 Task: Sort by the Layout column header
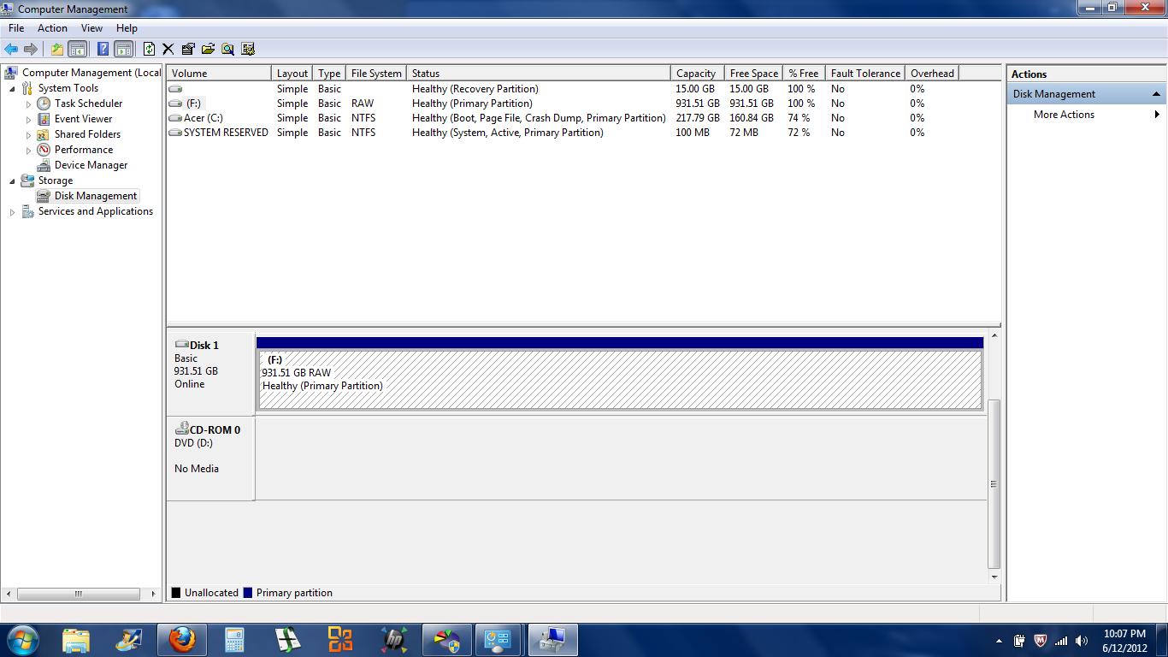pos(292,74)
